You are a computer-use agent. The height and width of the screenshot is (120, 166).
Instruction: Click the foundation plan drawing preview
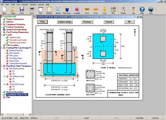pos(87,62)
